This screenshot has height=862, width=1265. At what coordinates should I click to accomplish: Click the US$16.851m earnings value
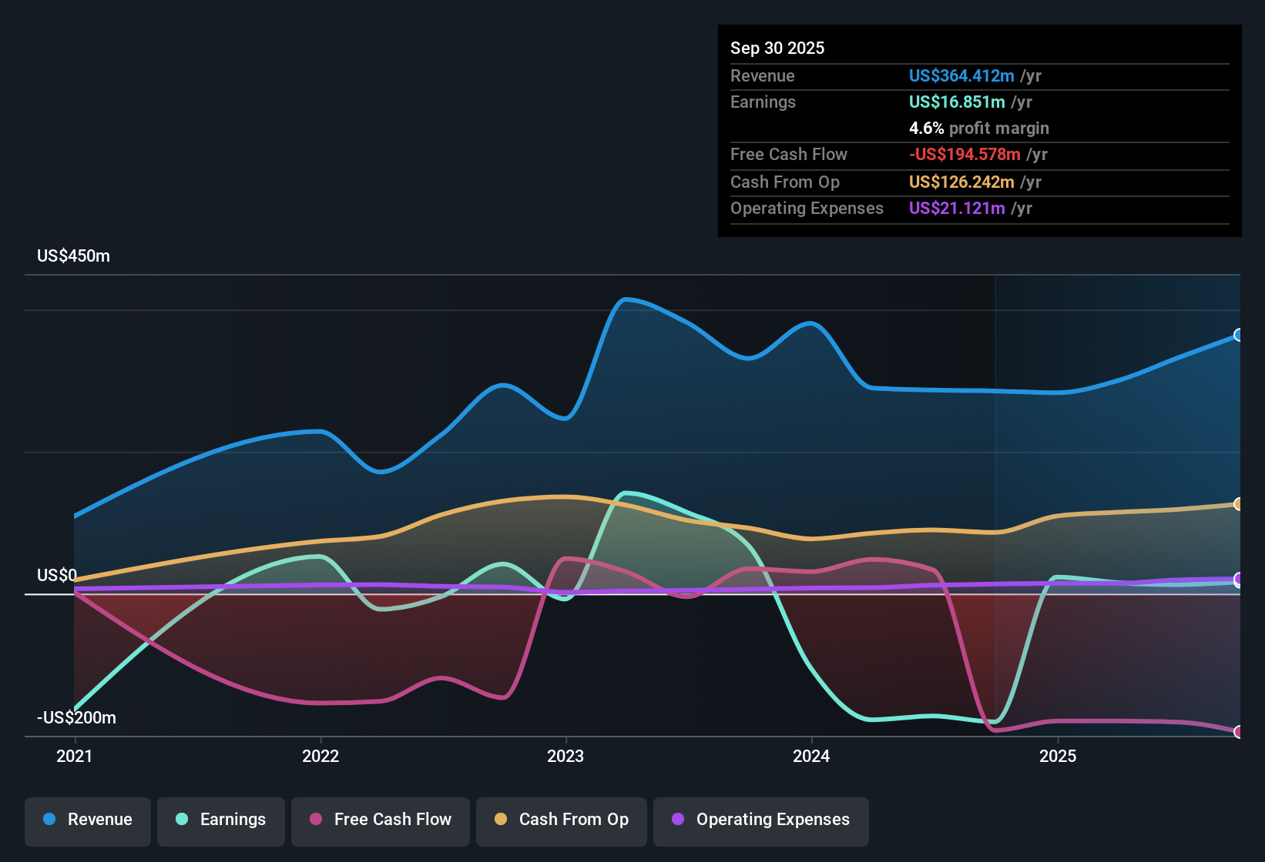957,102
